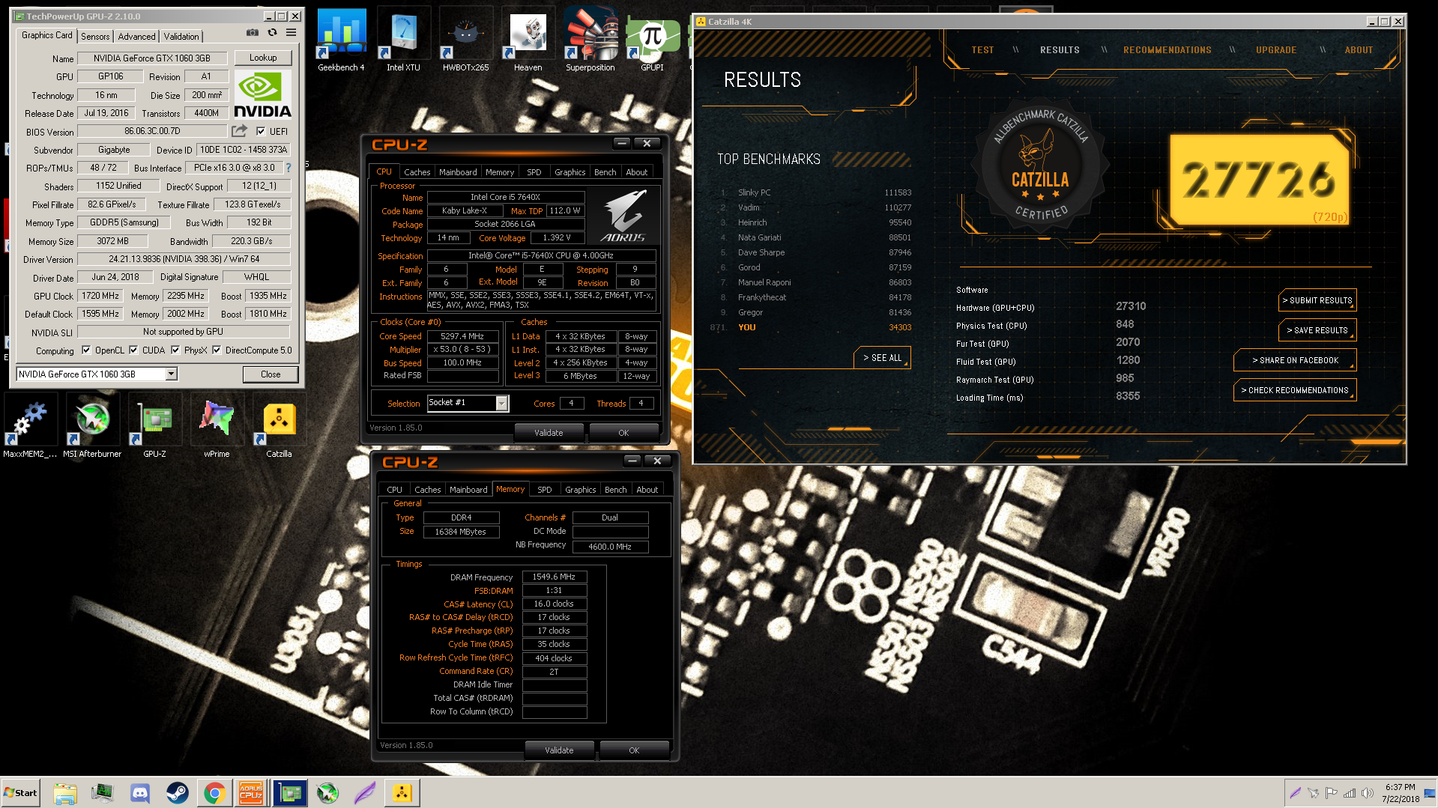Click the GPU Name field in GPU-Z
The width and height of the screenshot is (1438, 808).
tap(152, 58)
